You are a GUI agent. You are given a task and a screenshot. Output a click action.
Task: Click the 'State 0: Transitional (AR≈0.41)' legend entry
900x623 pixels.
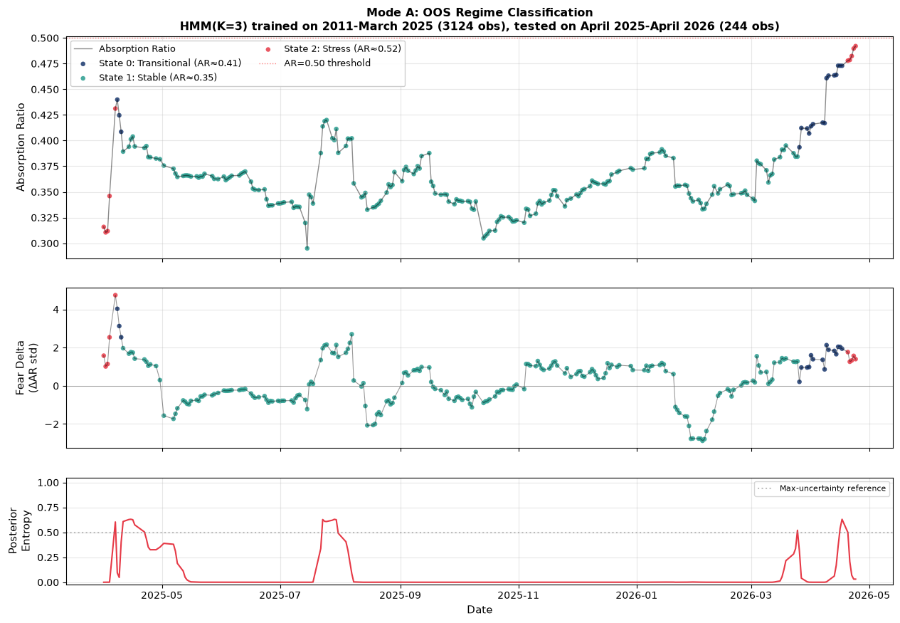click(159, 63)
